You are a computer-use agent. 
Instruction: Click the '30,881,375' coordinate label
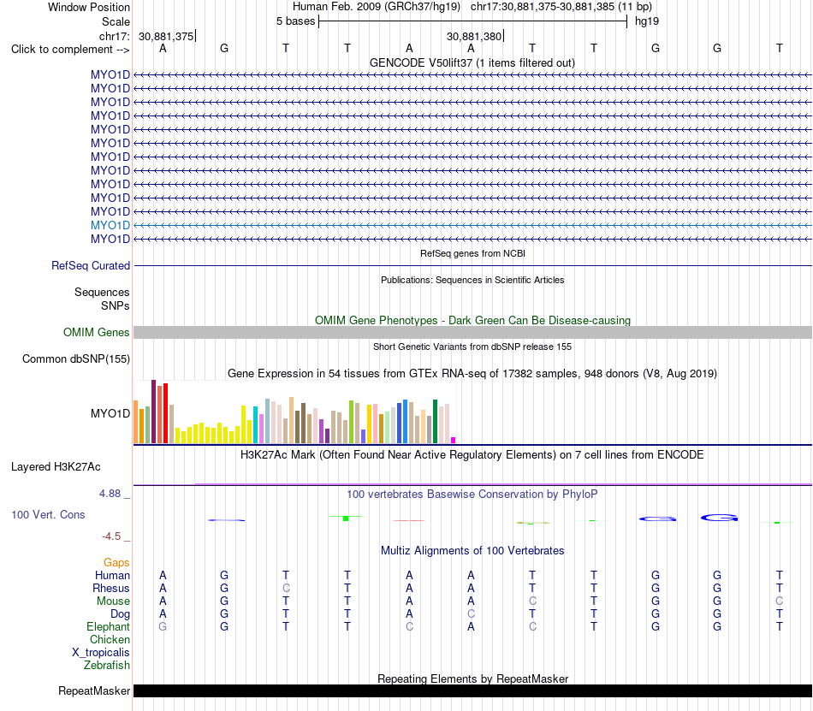pyautogui.click(x=166, y=36)
